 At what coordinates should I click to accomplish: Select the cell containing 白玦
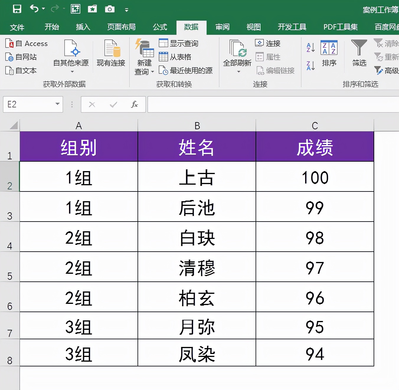tap(197, 237)
